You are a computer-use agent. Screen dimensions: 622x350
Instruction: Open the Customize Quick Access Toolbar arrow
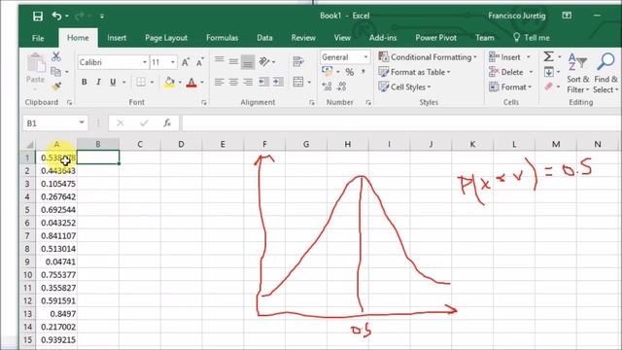coord(102,16)
